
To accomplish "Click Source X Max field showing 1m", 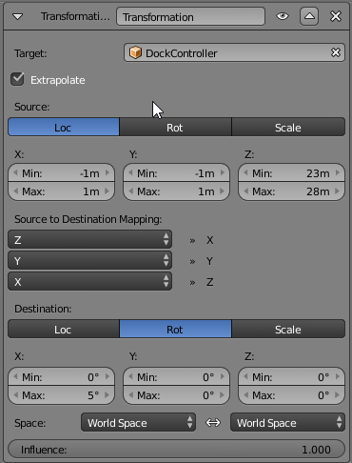I will [61, 191].
